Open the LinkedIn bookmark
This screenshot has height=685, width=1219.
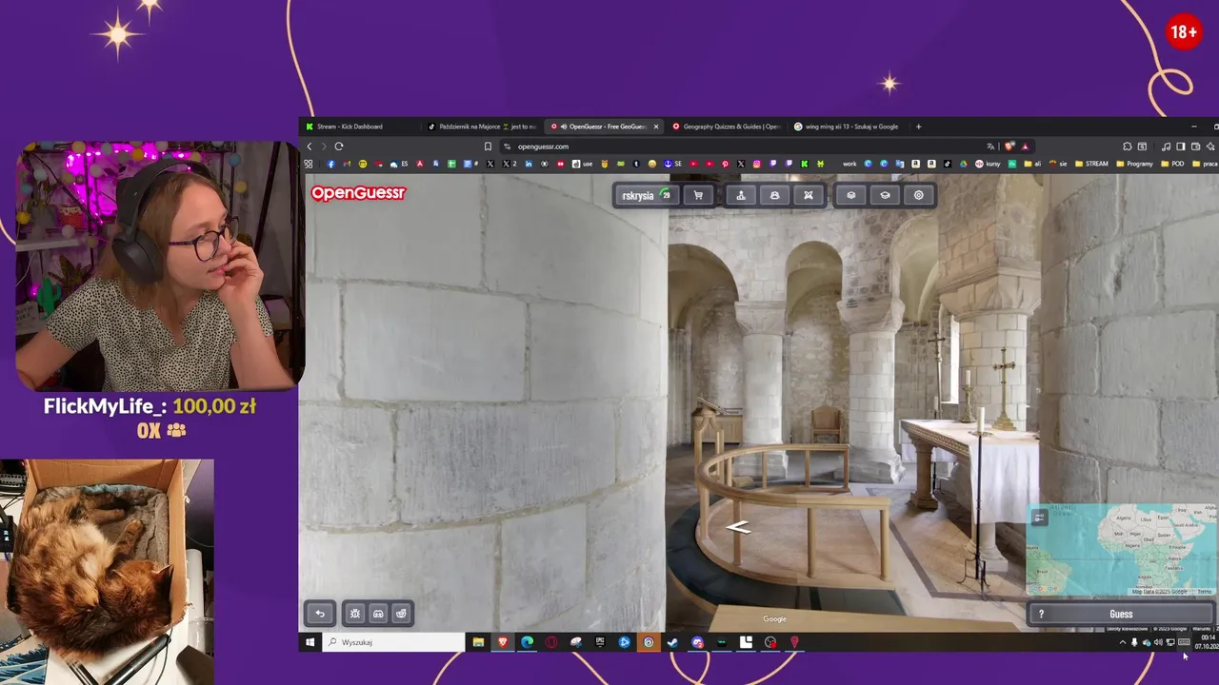pyautogui.click(x=529, y=164)
